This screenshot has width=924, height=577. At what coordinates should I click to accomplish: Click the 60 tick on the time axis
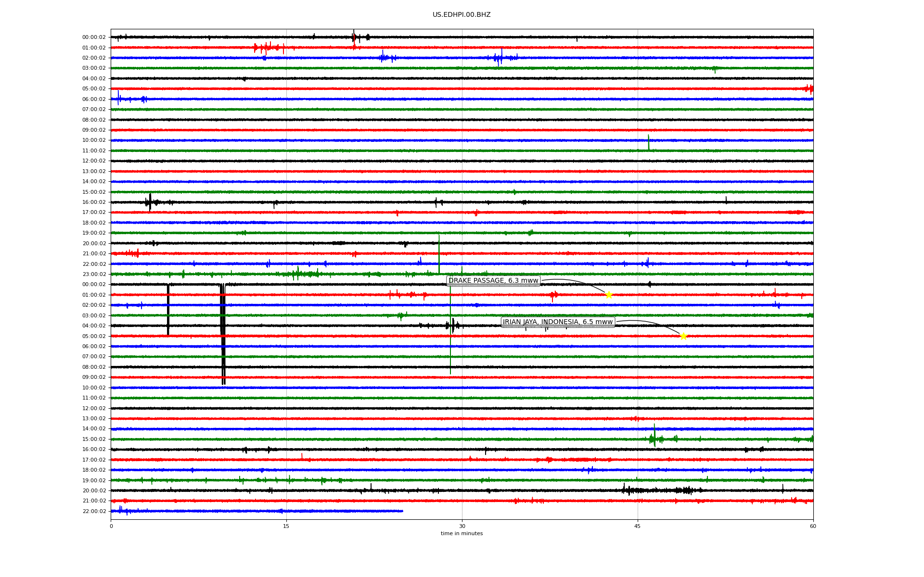(x=813, y=526)
